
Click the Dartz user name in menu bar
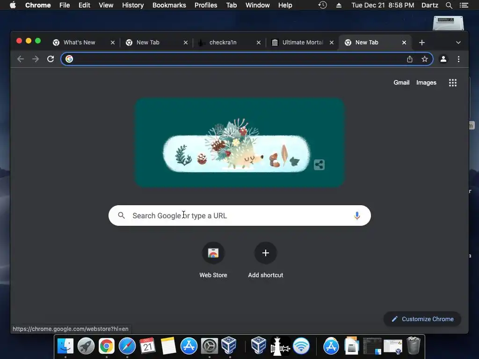429,5
